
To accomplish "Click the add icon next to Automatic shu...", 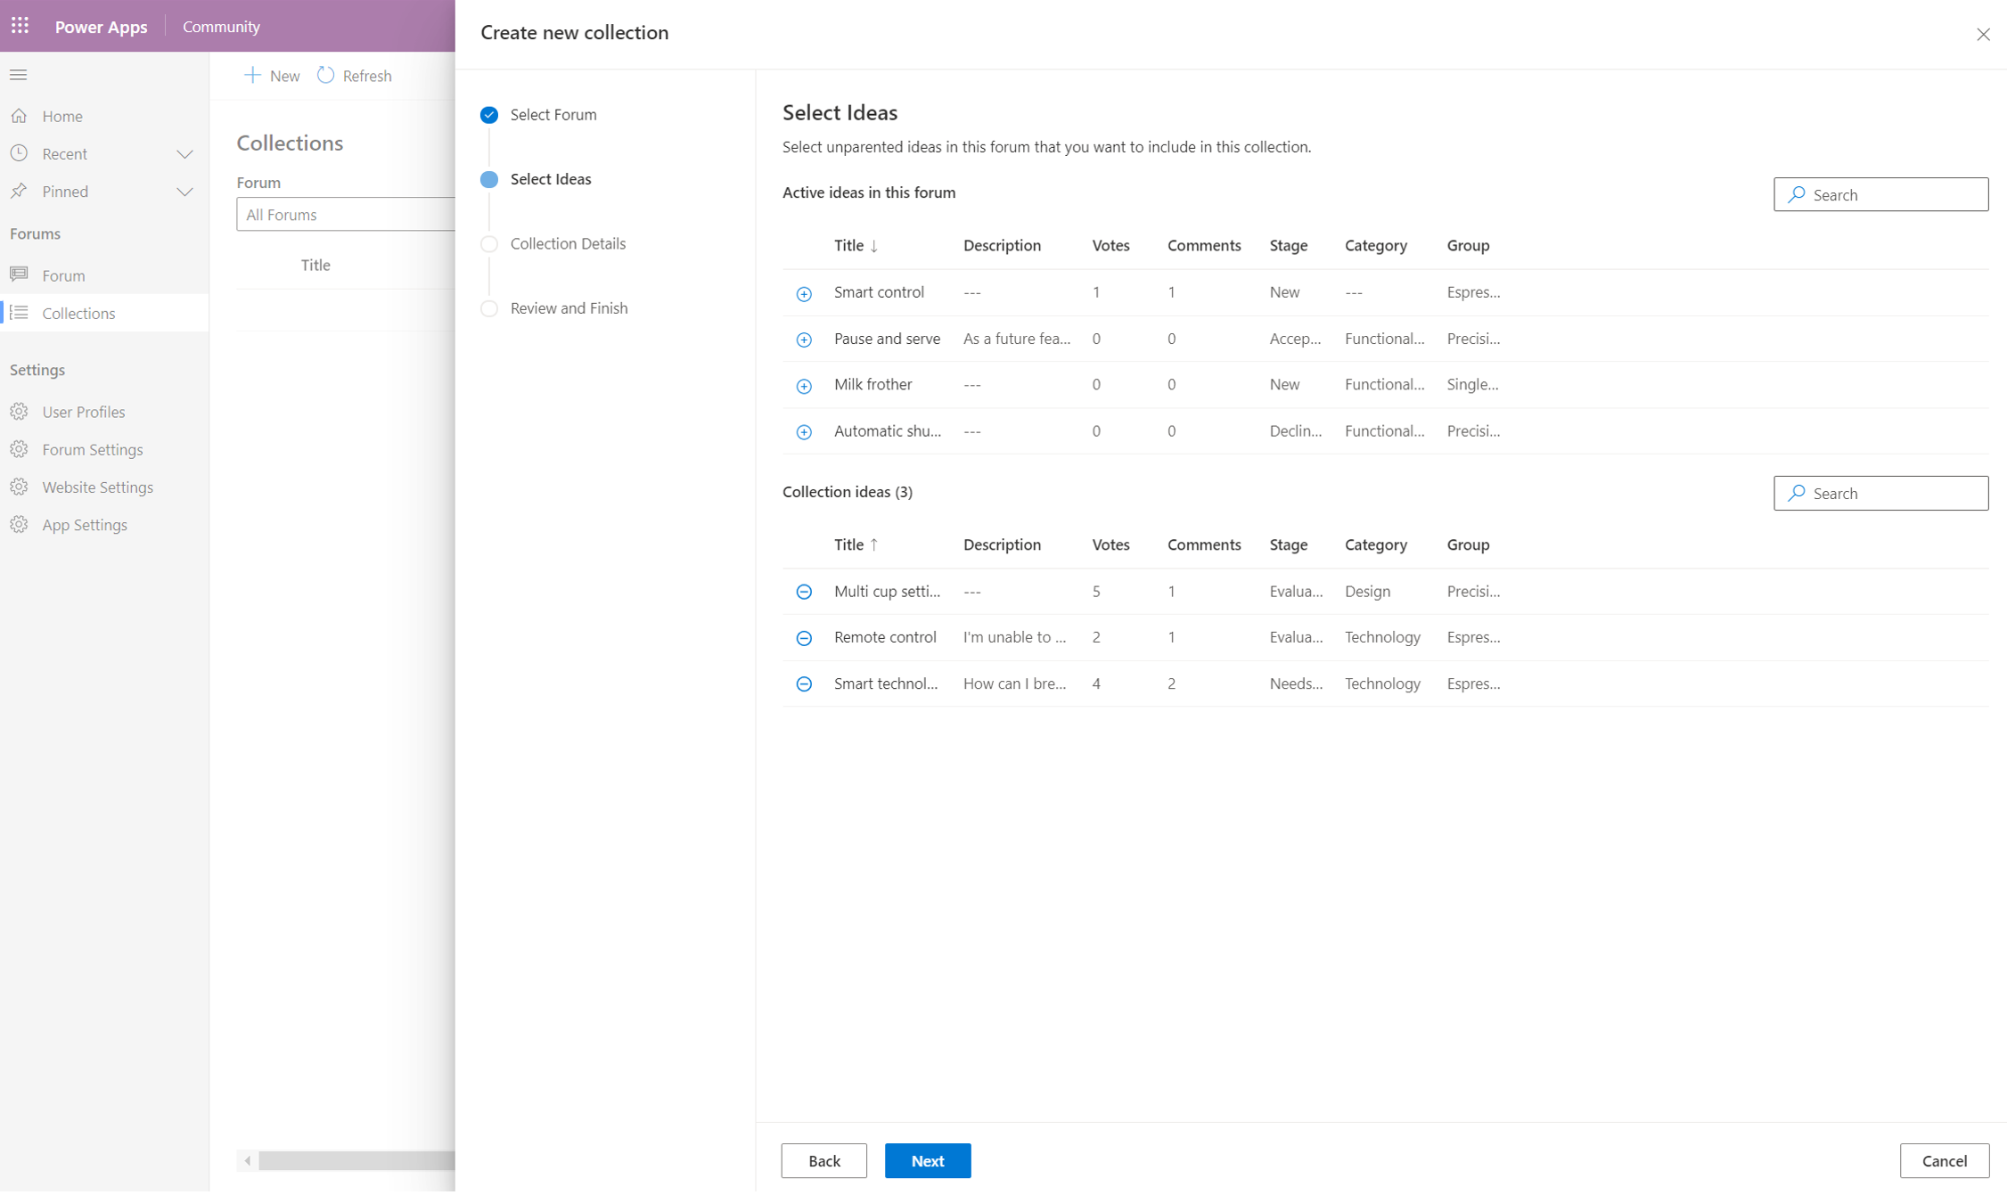I will pos(804,431).
